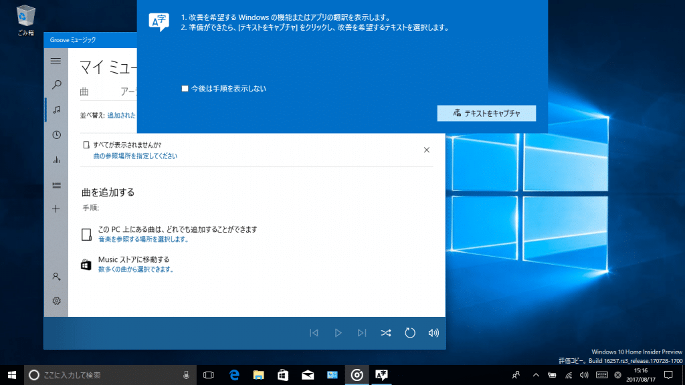Screen dimensions: 685x385
Task: Open the People icon in system tray
Action: (x=516, y=375)
